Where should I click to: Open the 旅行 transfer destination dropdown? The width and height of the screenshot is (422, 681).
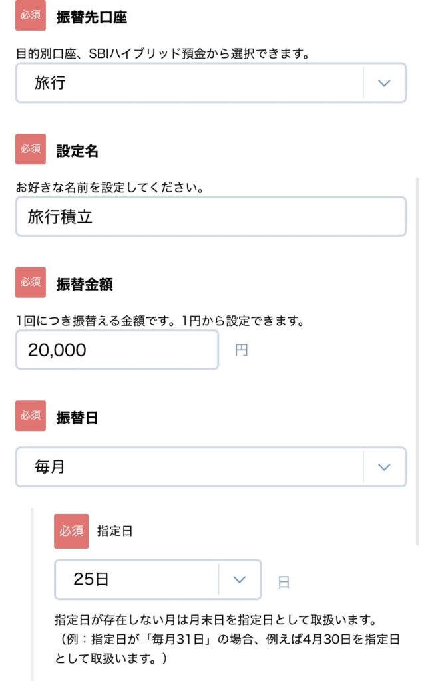click(x=190, y=83)
